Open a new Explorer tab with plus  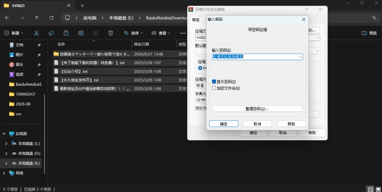tap(83, 6)
